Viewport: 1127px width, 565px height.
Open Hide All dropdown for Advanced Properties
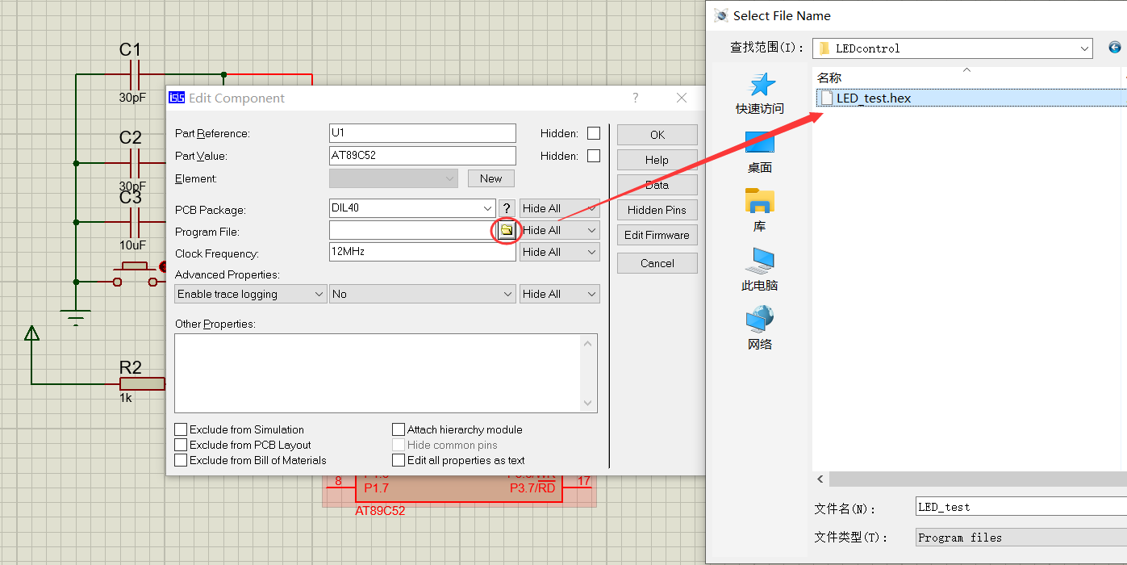pos(560,294)
